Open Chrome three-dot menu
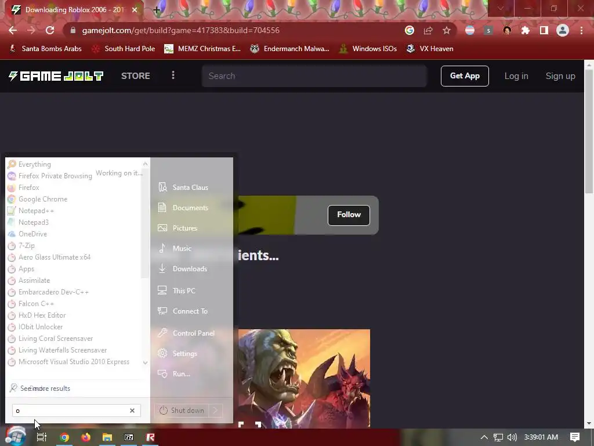 (x=581, y=30)
